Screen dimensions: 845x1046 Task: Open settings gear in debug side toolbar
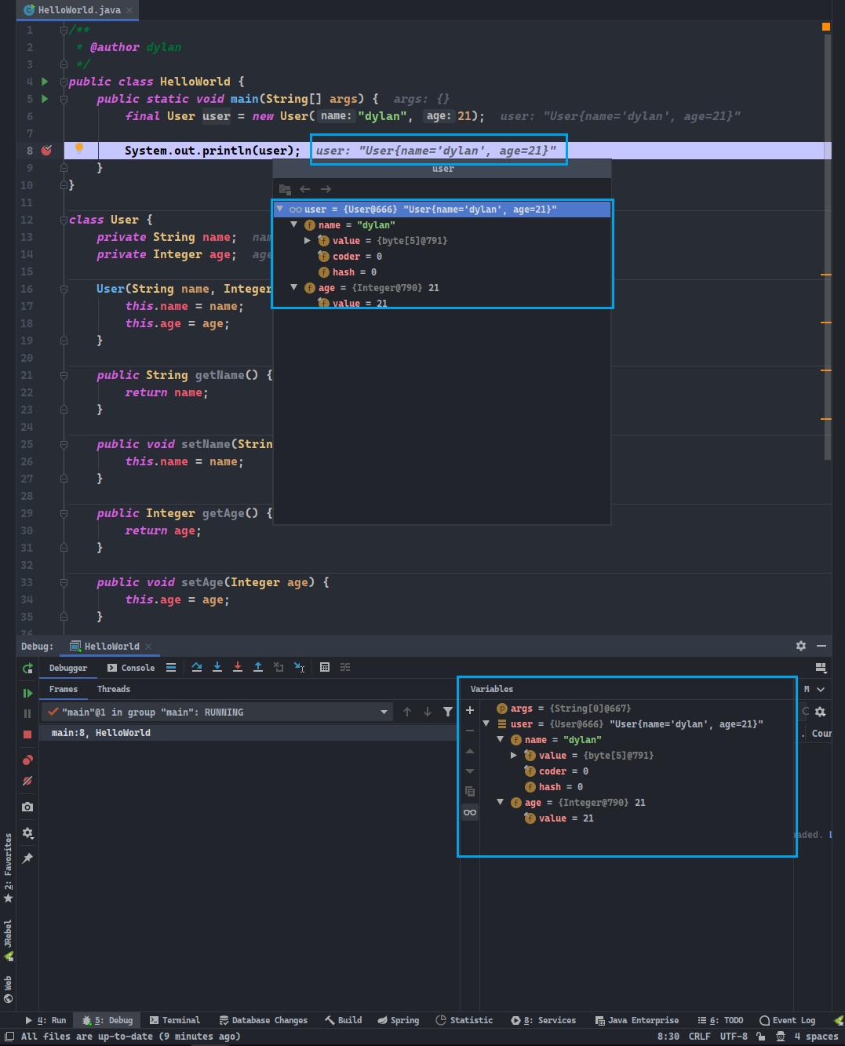27,833
